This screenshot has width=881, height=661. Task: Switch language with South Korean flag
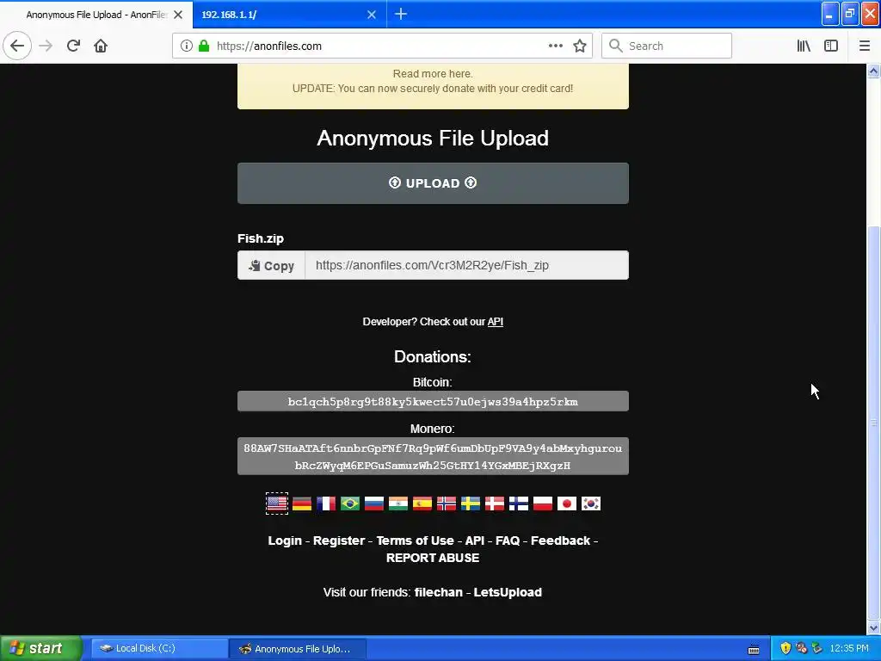click(591, 503)
